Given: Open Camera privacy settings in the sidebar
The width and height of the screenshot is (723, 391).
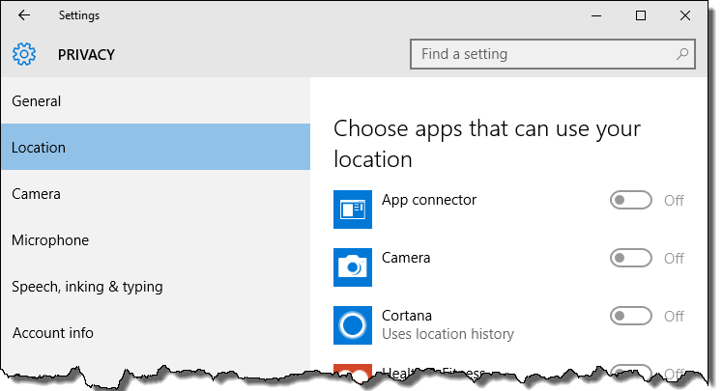Looking at the screenshot, I should coord(156,194).
